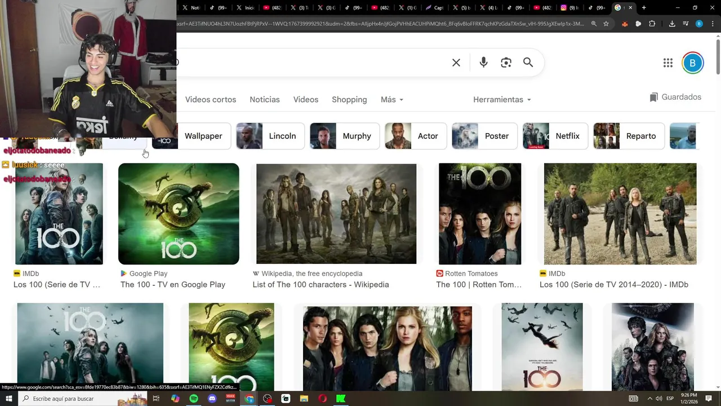Screen dimensions: 721x406
Task: Switch to Shopping tab
Action: (349, 99)
